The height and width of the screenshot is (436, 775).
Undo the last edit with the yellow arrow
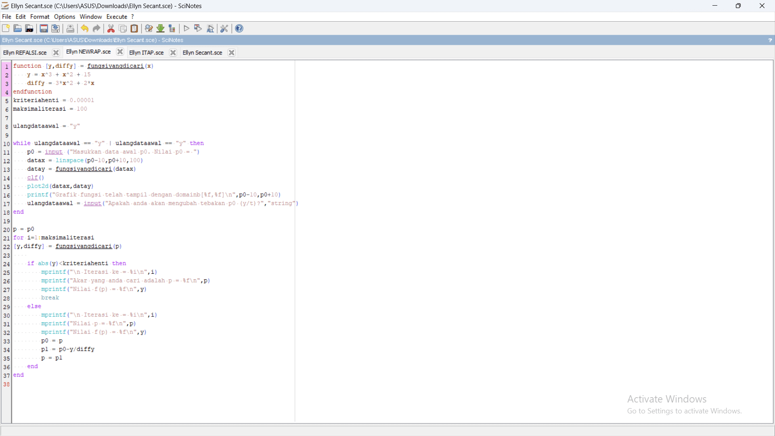(85, 28)
